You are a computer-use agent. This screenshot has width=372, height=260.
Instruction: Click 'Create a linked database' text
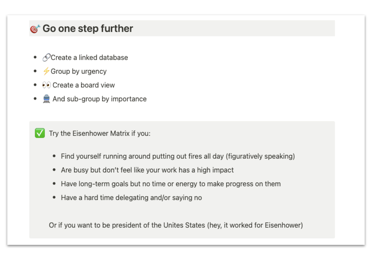89,58
